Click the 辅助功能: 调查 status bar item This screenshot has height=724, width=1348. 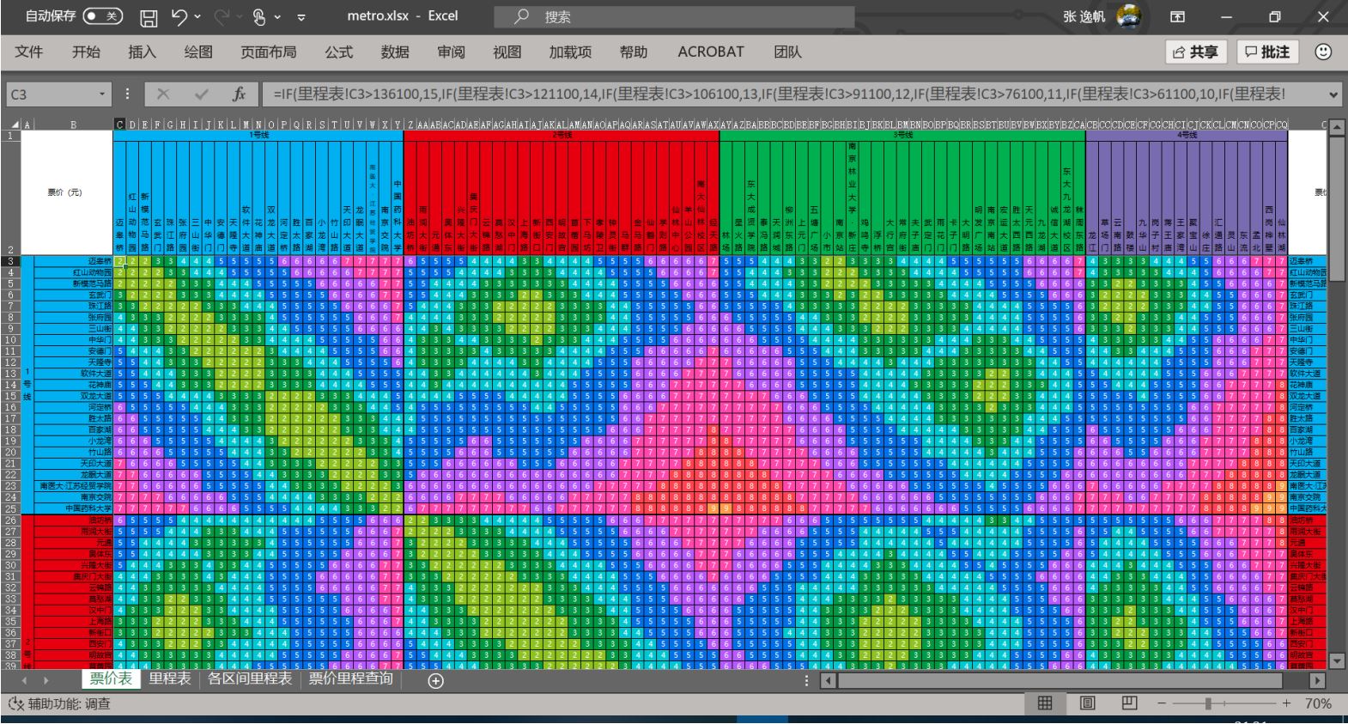coord(60,703)
